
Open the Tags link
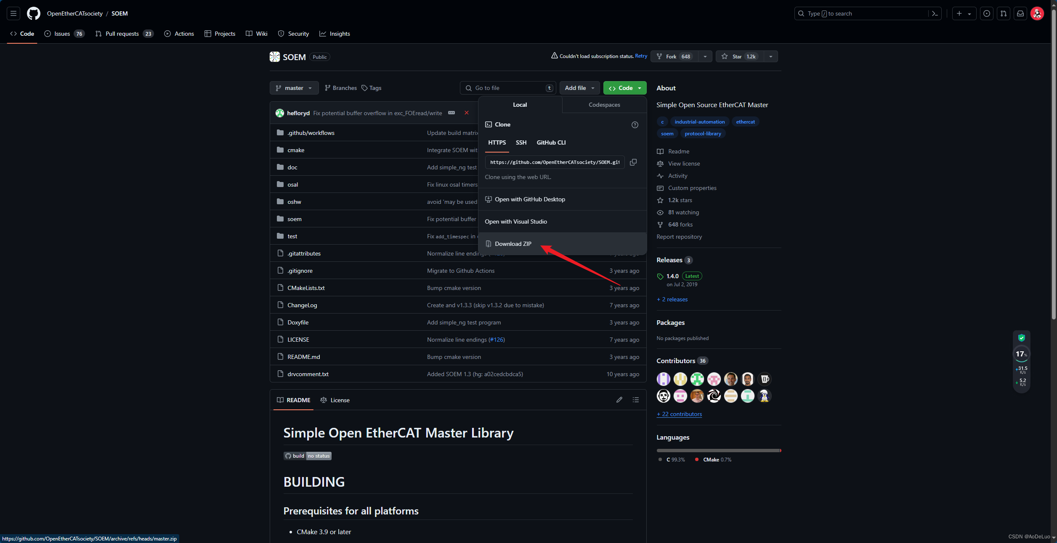tap(372, 88)
